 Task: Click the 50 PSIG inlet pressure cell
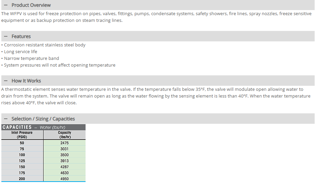point(22,143)
